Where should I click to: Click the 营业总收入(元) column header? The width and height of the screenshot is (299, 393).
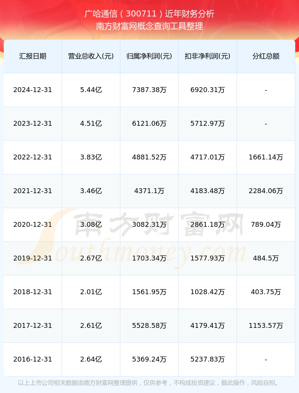click(x=91, y=56)
